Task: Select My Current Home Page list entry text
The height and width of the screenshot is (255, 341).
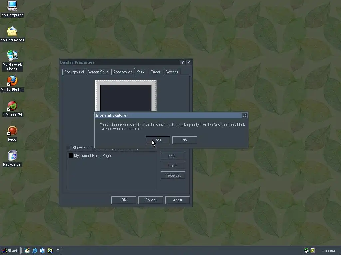Action: click(92, 156)
